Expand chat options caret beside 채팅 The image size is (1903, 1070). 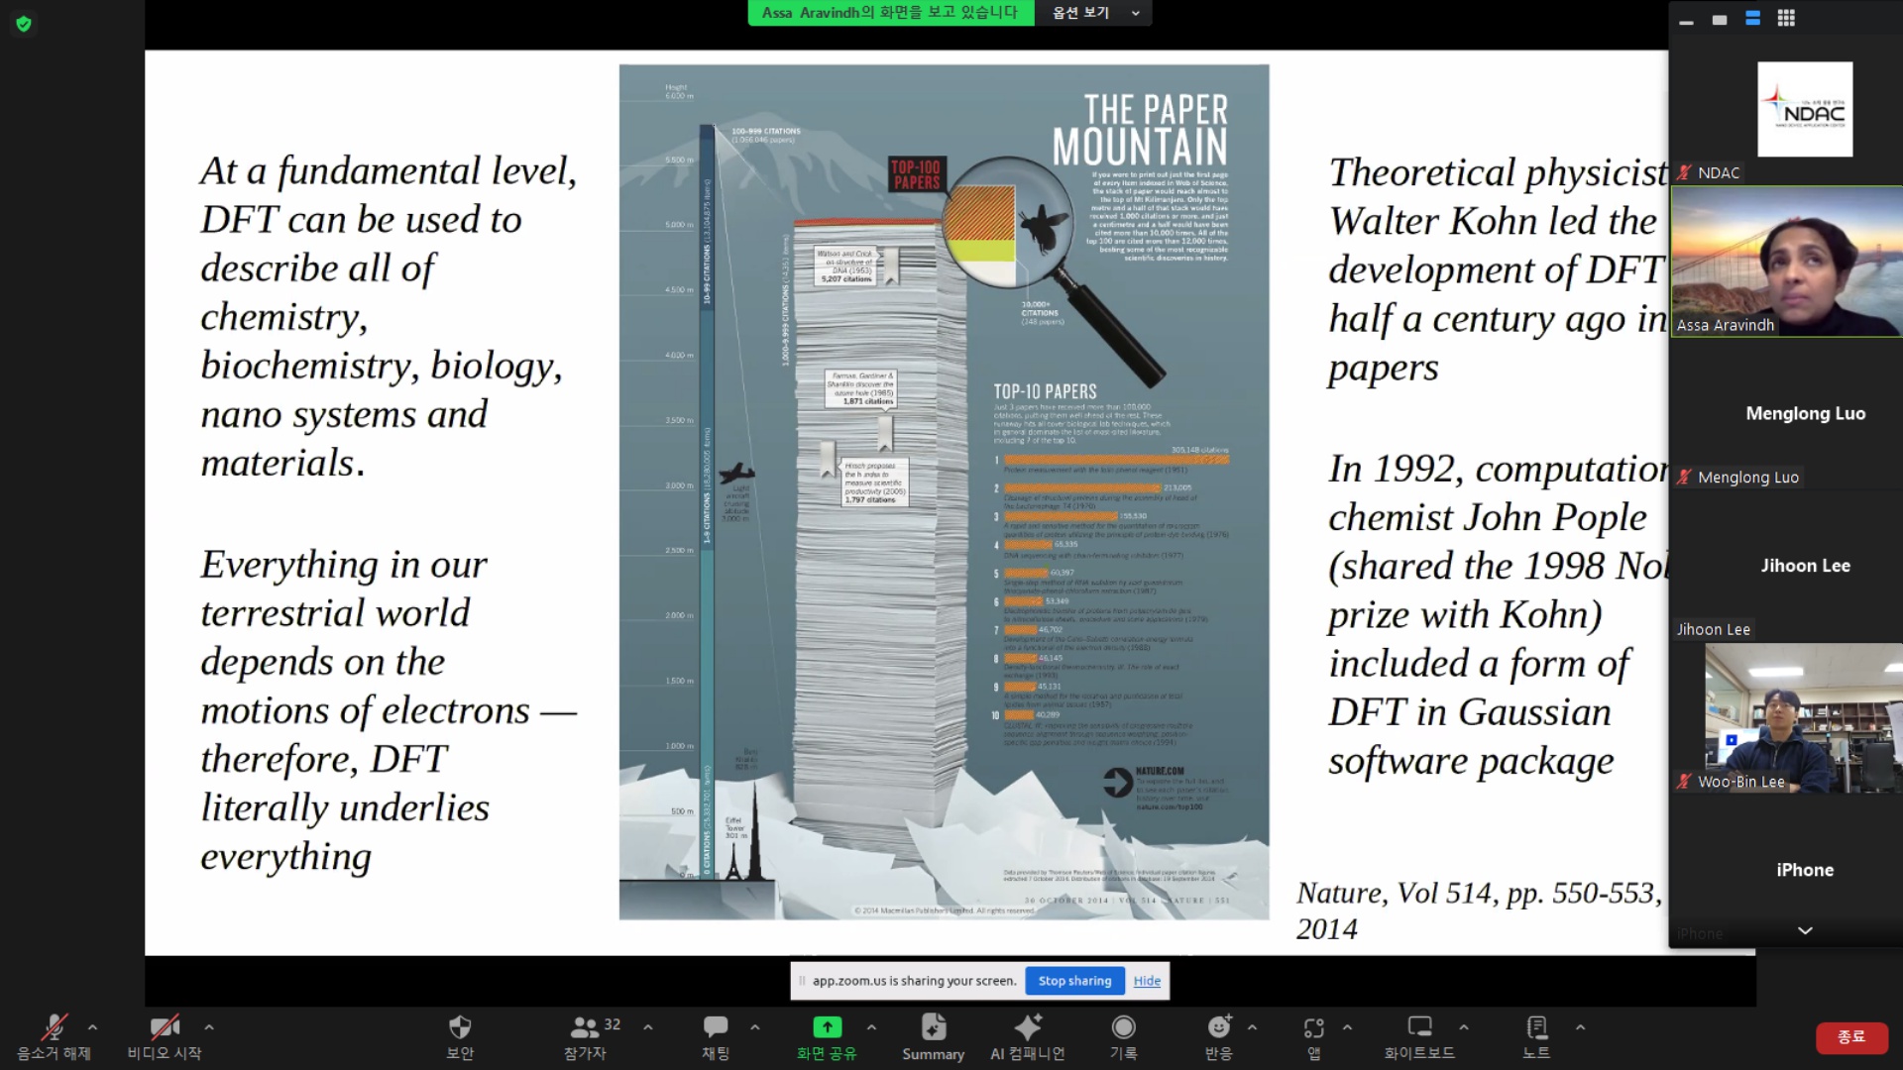(x=755, y=1027)
